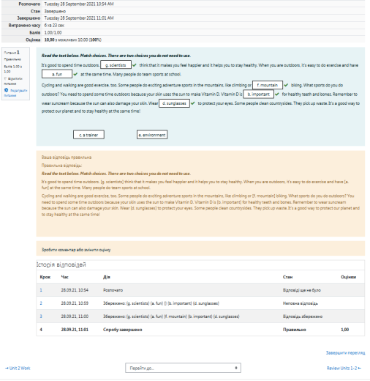Click the green checkmark after 'd. sunglasses'

pyautogui.click(x=193, y=103)
